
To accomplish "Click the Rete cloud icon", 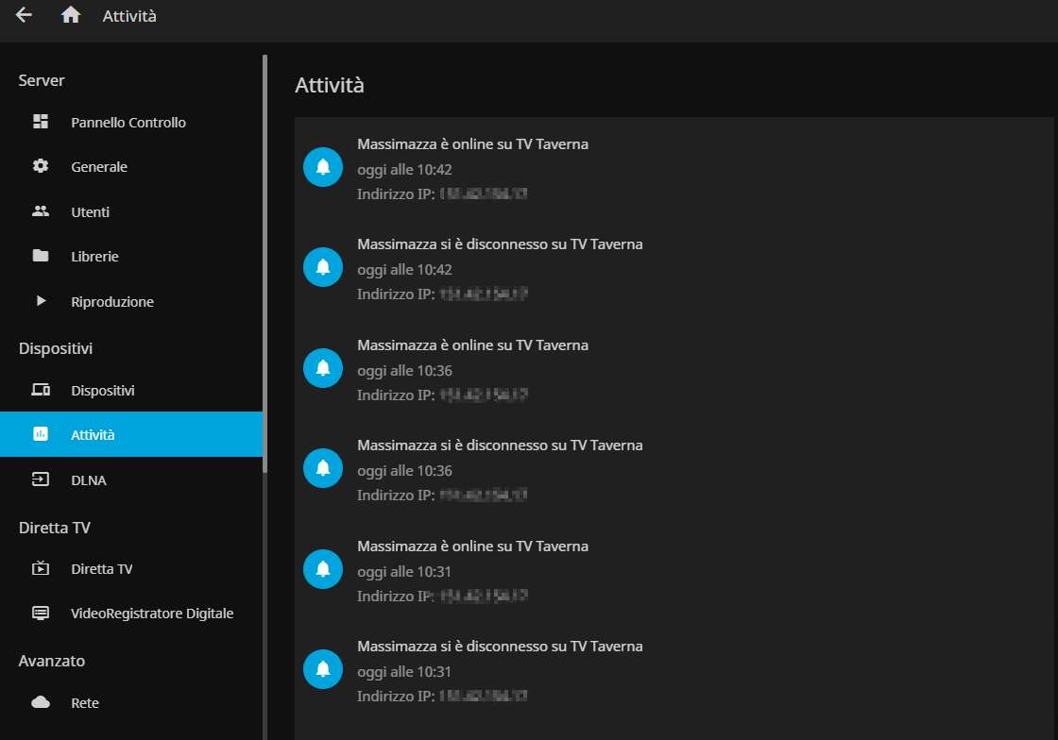I will [41, 702].
